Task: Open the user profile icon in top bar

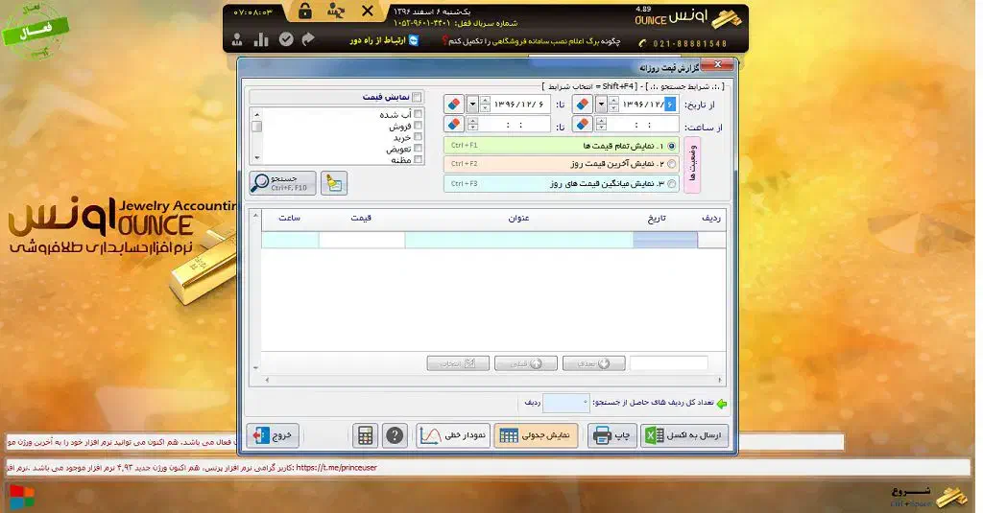Action: tap(237, 40)
